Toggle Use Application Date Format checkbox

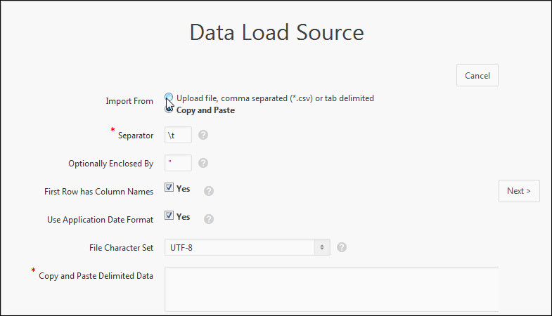click(169, 216)
